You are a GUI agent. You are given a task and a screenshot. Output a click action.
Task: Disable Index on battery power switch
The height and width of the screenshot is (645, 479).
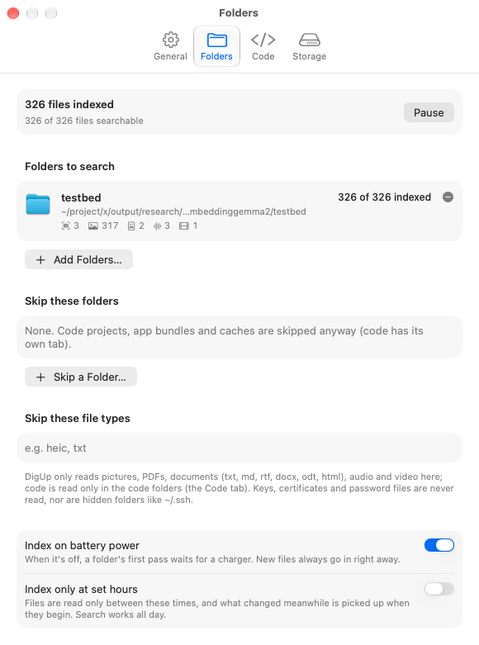439,545
